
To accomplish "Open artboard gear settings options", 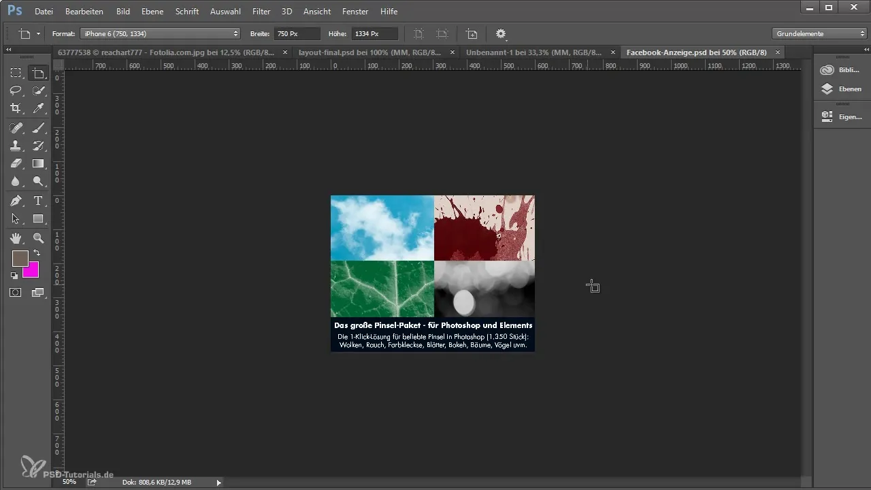I will (502, 33).
